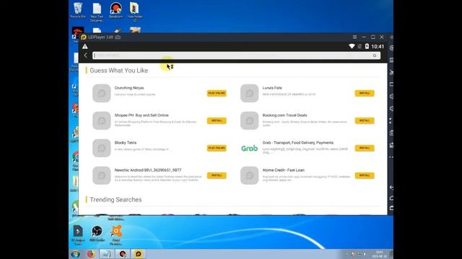
Task: Click the gamepad icon beside the LDPlayer title
Action: click(118, 37)
